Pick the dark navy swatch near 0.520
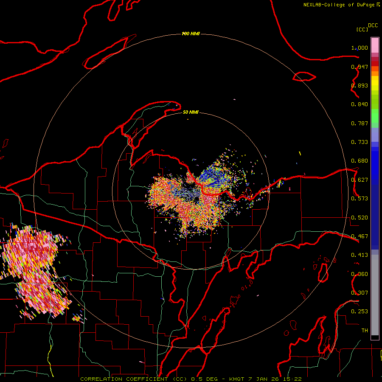The height and width of the screenshot is (382, 382). coord(375,216)
